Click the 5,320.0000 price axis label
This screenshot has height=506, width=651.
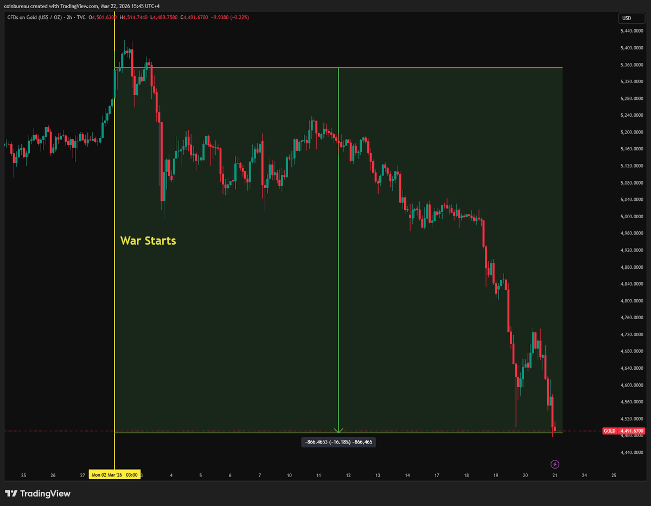[632, 81]
